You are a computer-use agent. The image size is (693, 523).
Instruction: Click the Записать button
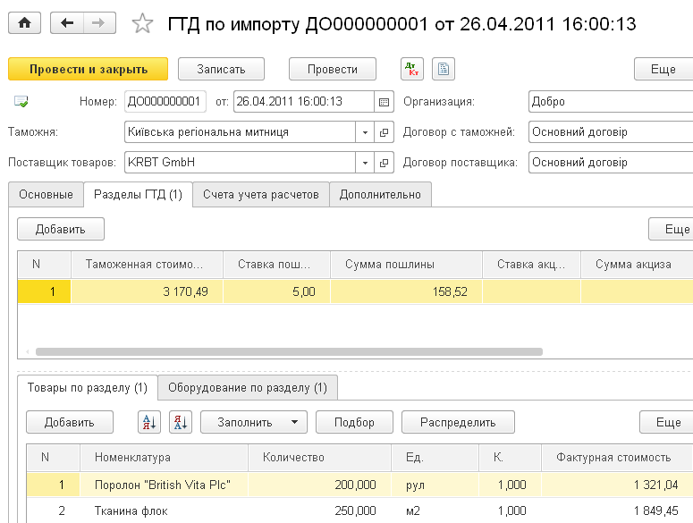tap(221, 69)
